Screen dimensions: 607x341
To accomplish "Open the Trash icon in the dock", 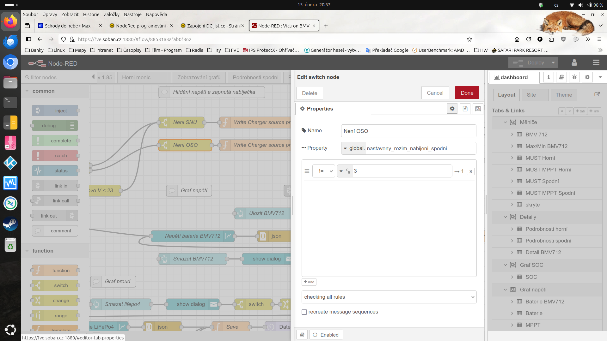I will coord(10,245).
